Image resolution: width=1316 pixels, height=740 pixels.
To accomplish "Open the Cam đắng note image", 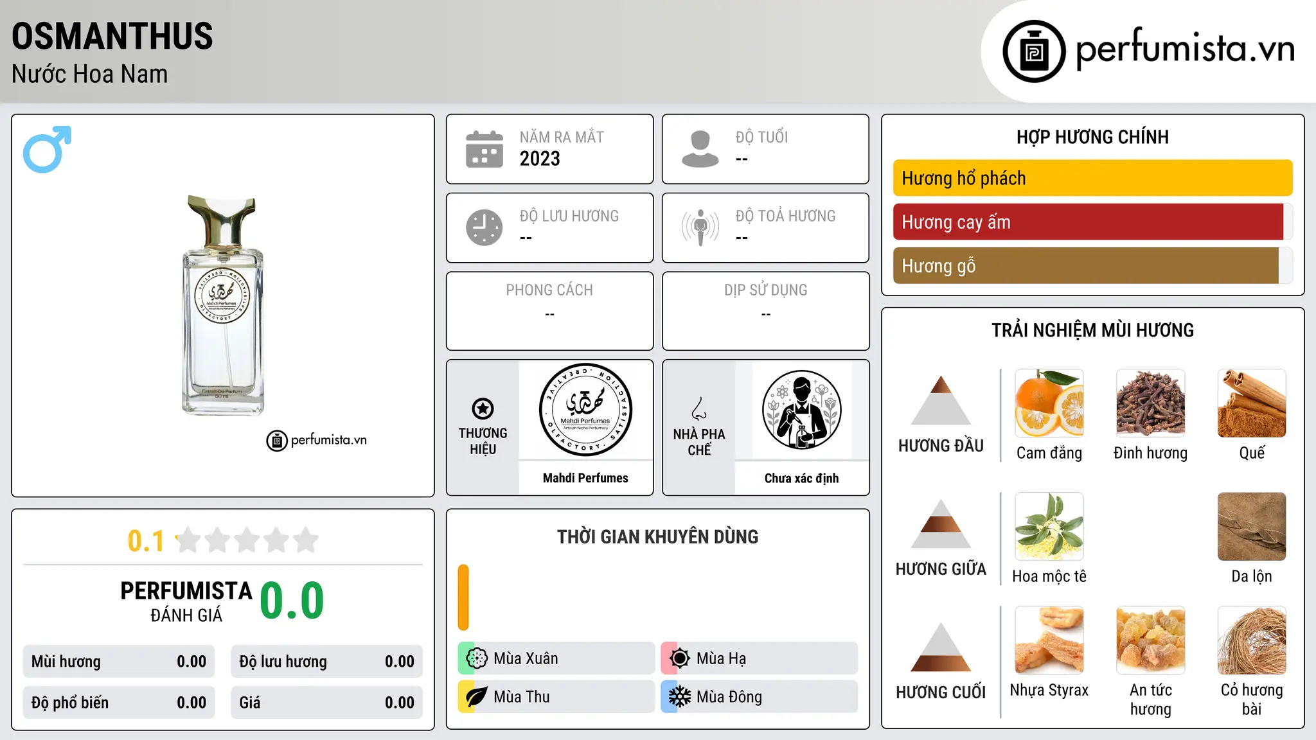I will pyautogui.click(x=1049, y=403).
